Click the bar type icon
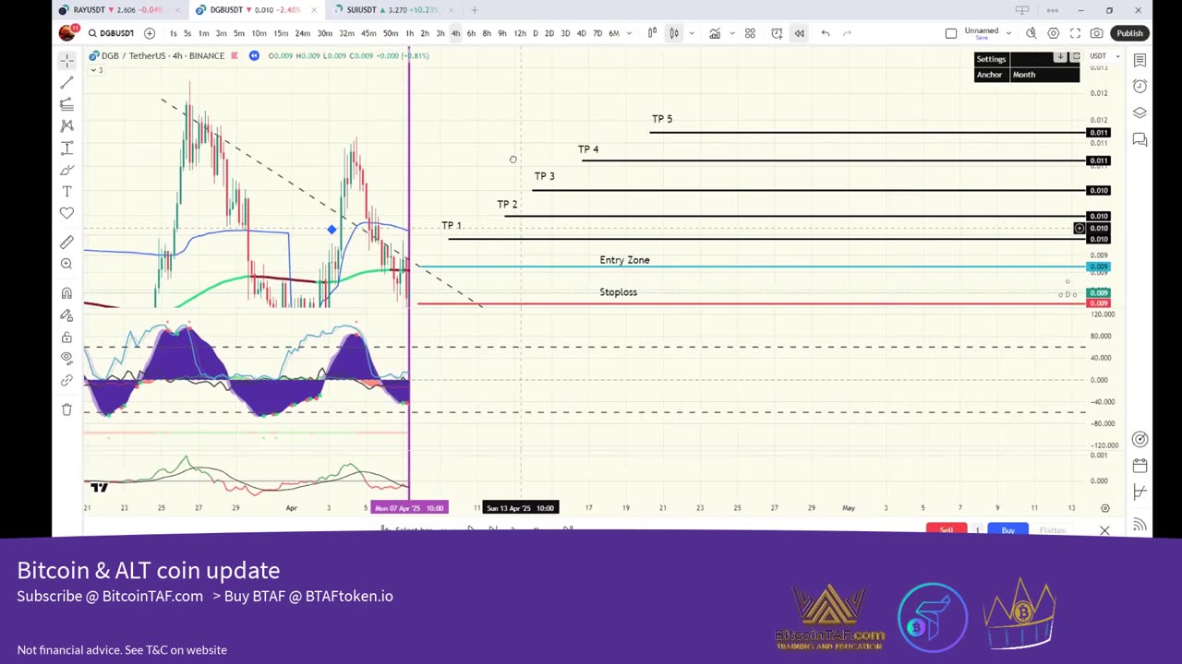Image resolution: width=1182 pixels, height=664 pixels. pos(652,33)
